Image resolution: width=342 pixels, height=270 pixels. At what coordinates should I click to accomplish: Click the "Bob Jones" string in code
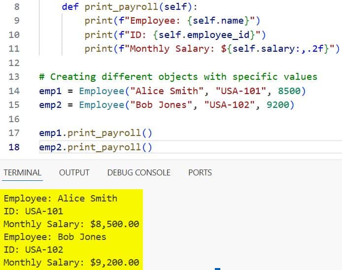pyautogui.click(x=161, y=105)
